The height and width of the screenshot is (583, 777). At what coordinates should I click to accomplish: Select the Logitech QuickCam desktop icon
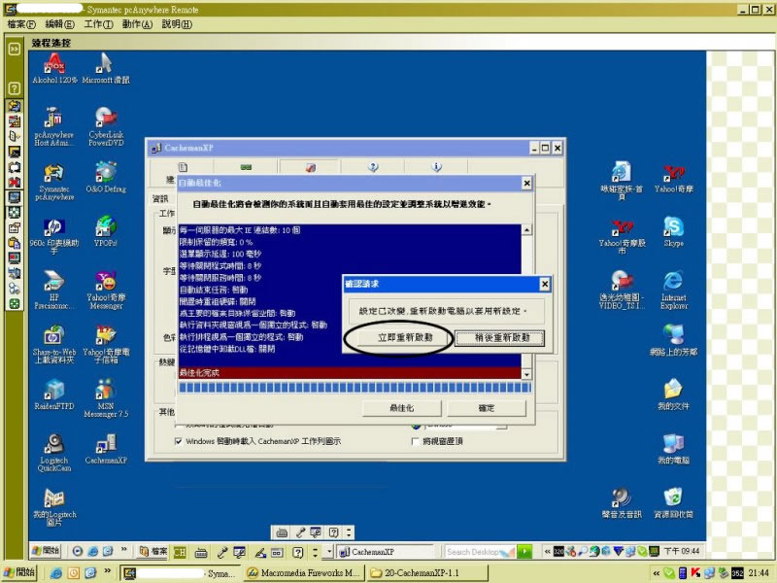(x=54, y=453)
